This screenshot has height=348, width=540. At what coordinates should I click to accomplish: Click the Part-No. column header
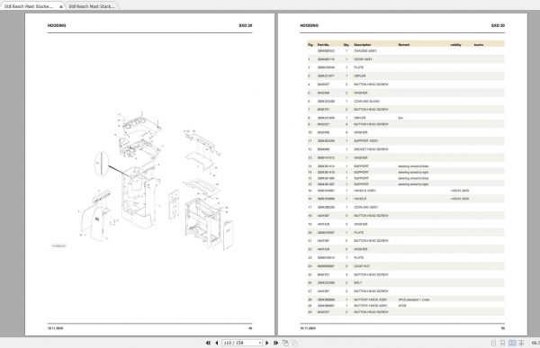click(x=323, y=45)
